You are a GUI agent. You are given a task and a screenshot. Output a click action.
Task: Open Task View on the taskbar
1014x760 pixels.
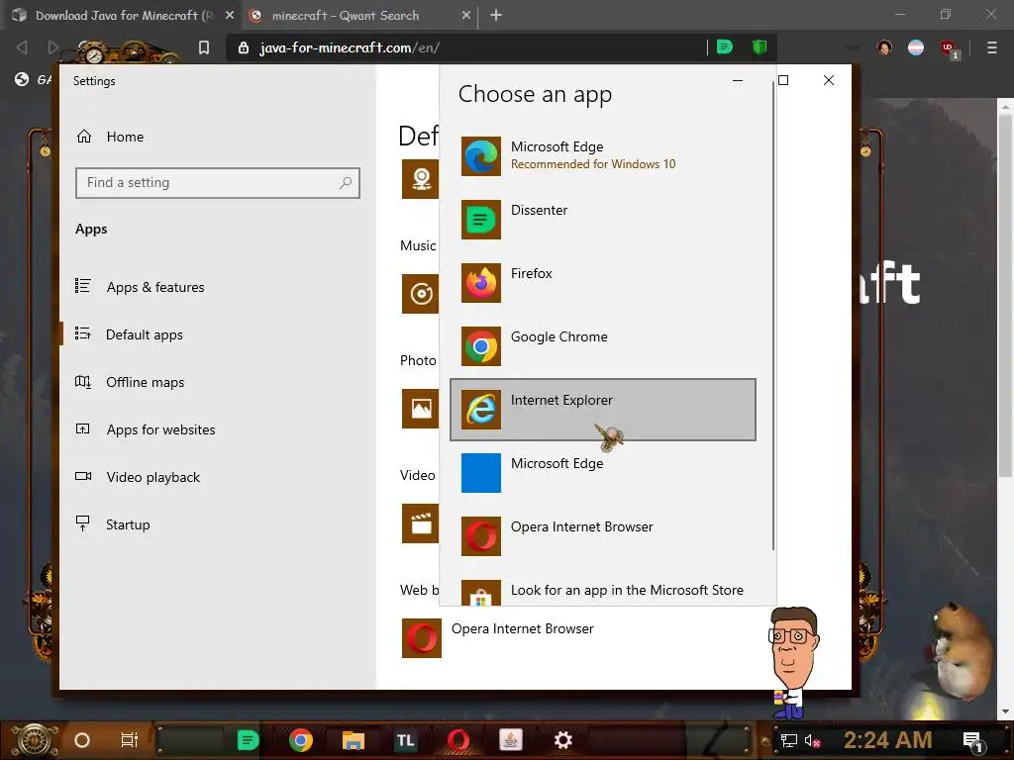(130, 740)
